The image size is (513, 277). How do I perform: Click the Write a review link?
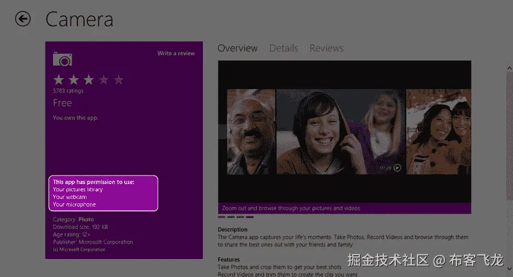[x=176, y=53]
